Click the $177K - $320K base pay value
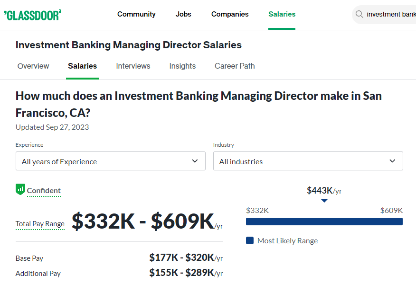 [x=186, y=257]
